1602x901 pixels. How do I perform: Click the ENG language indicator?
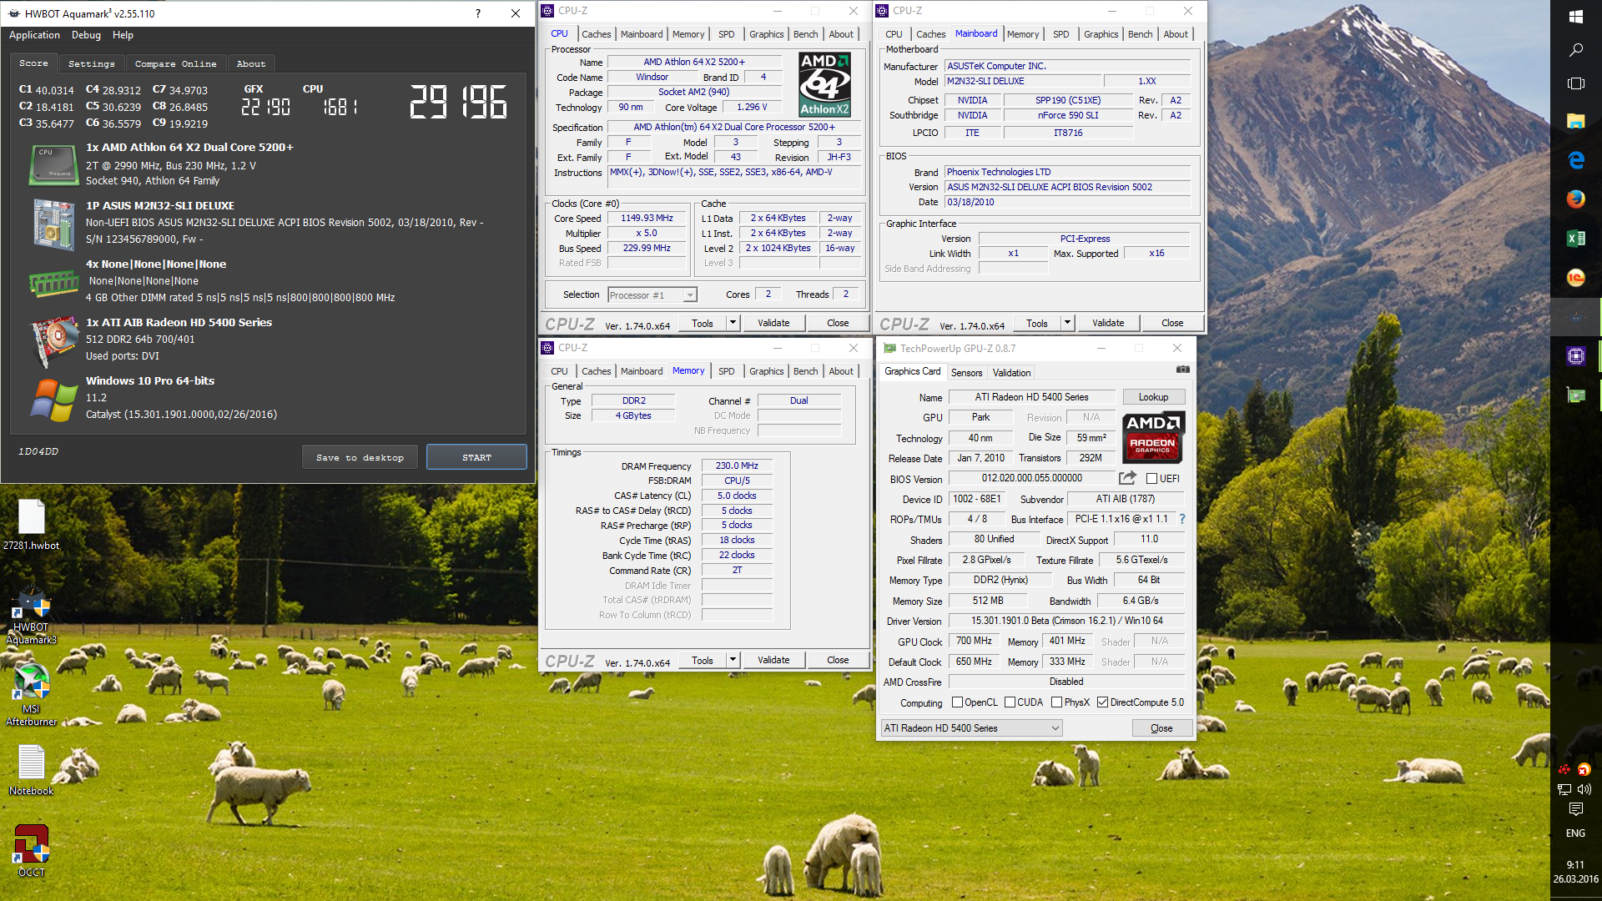coord(1575,833)
